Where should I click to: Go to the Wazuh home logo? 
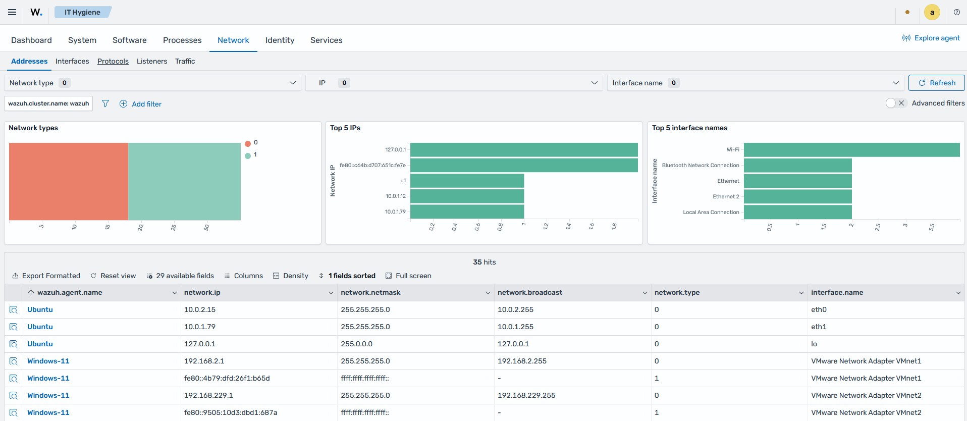click(x=36, y=12)
